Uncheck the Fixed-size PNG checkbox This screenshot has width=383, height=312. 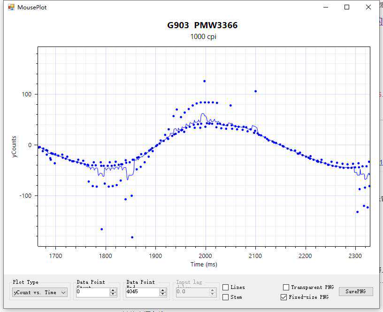click(x=283, y=297)
